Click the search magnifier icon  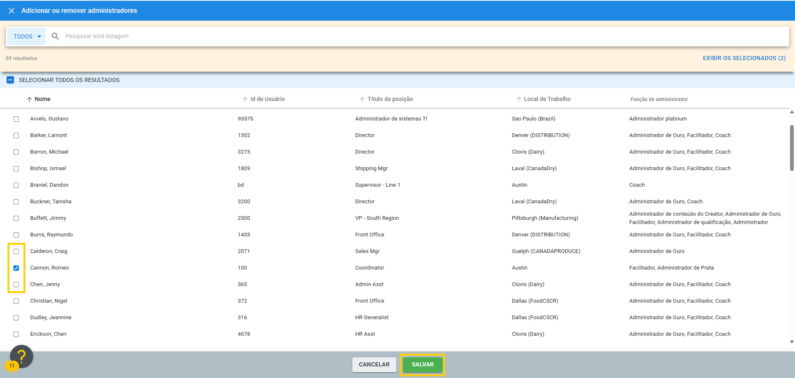(55, 36)
